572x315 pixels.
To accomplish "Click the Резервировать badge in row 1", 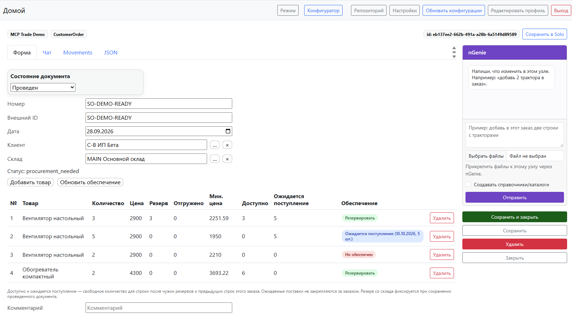I will point(360,218).
